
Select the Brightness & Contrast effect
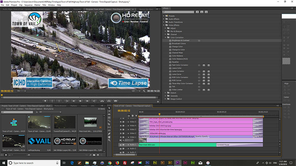point(180,41)
